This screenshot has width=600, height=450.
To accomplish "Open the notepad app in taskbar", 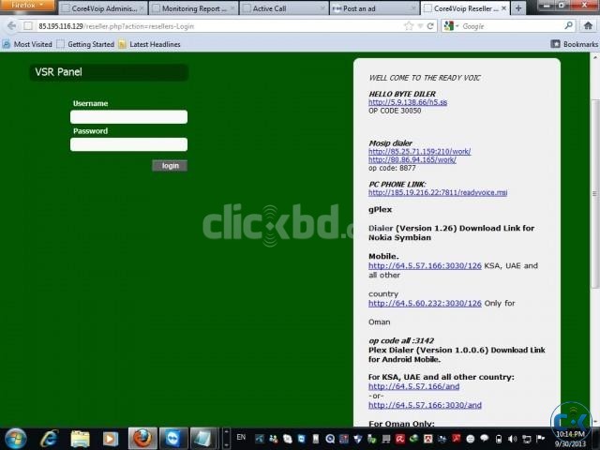I will click(203, 439).
